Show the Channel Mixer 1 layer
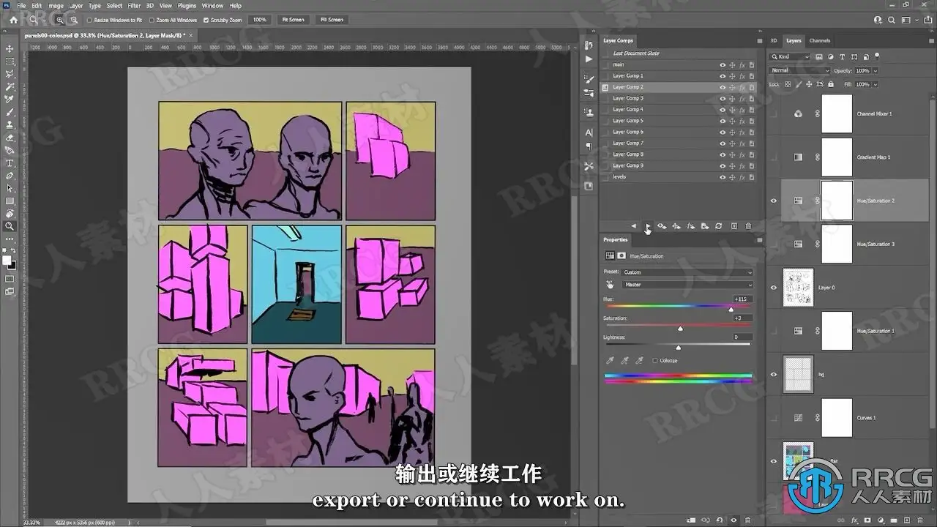Screen dimensions: 937x527 point(774,113)
